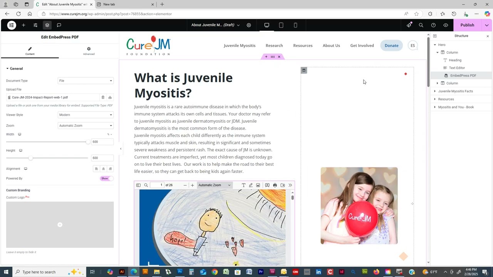The height and width of the screenshot is (277, 493).
Task: Open the What's New notifications icon
Action: [x=409, y=25]
